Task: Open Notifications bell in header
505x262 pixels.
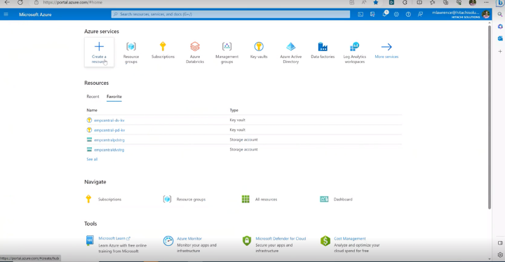Action: pyautogui.click(x=384, y=14)
